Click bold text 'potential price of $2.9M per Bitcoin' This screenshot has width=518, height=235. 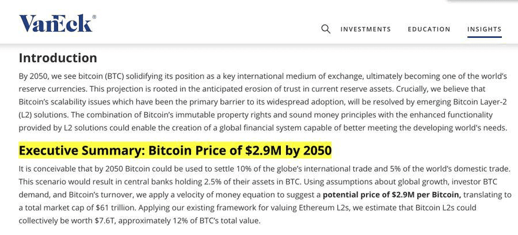click(392, 195)
